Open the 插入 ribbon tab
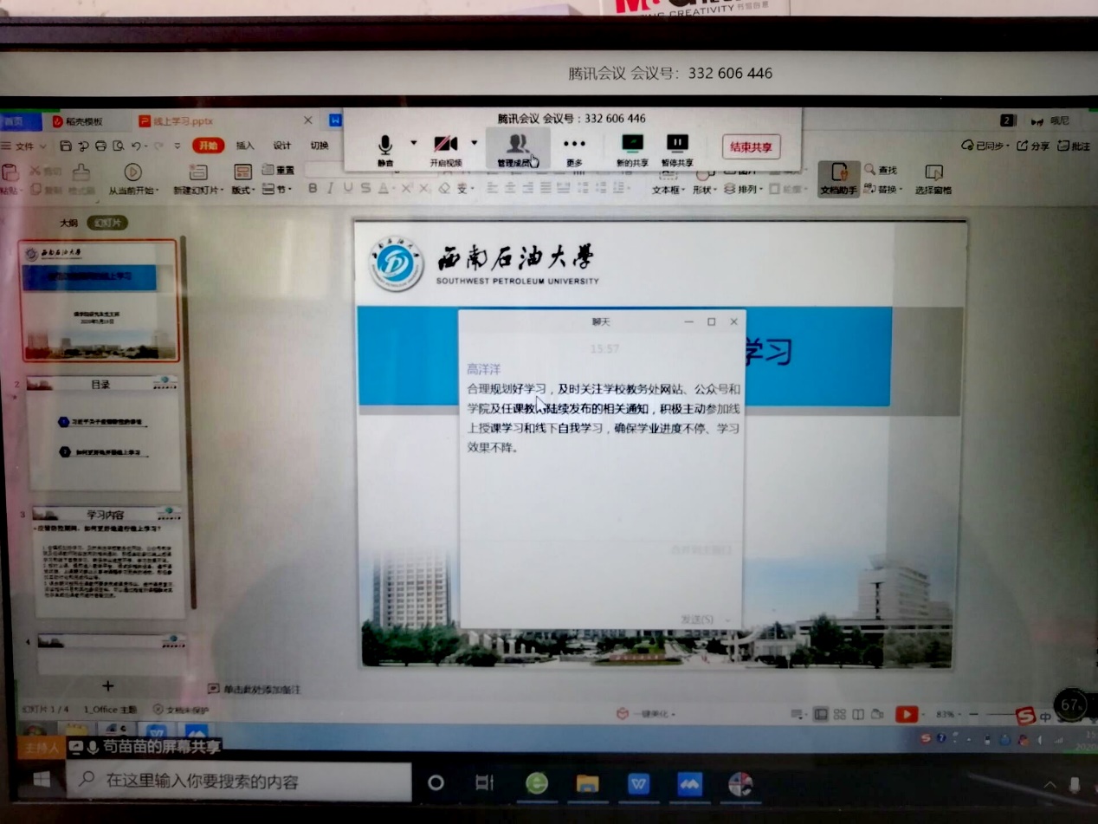1098x824 pixels. tap(245, 146)
